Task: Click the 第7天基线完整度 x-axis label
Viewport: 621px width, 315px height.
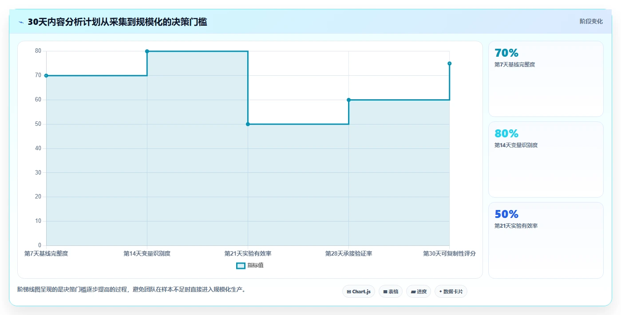Action: click(x=46, y=254)
